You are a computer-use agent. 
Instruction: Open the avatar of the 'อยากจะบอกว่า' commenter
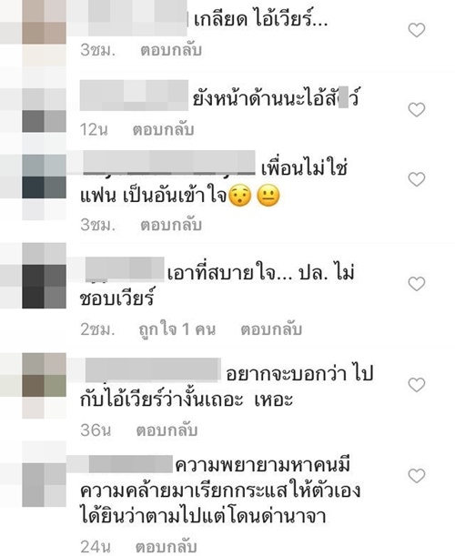click(x=44, y=375)
